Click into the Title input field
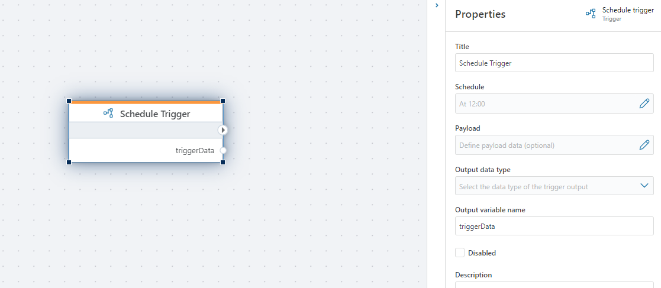Screen dimensions: 661x288 click(x=554, y=63)
